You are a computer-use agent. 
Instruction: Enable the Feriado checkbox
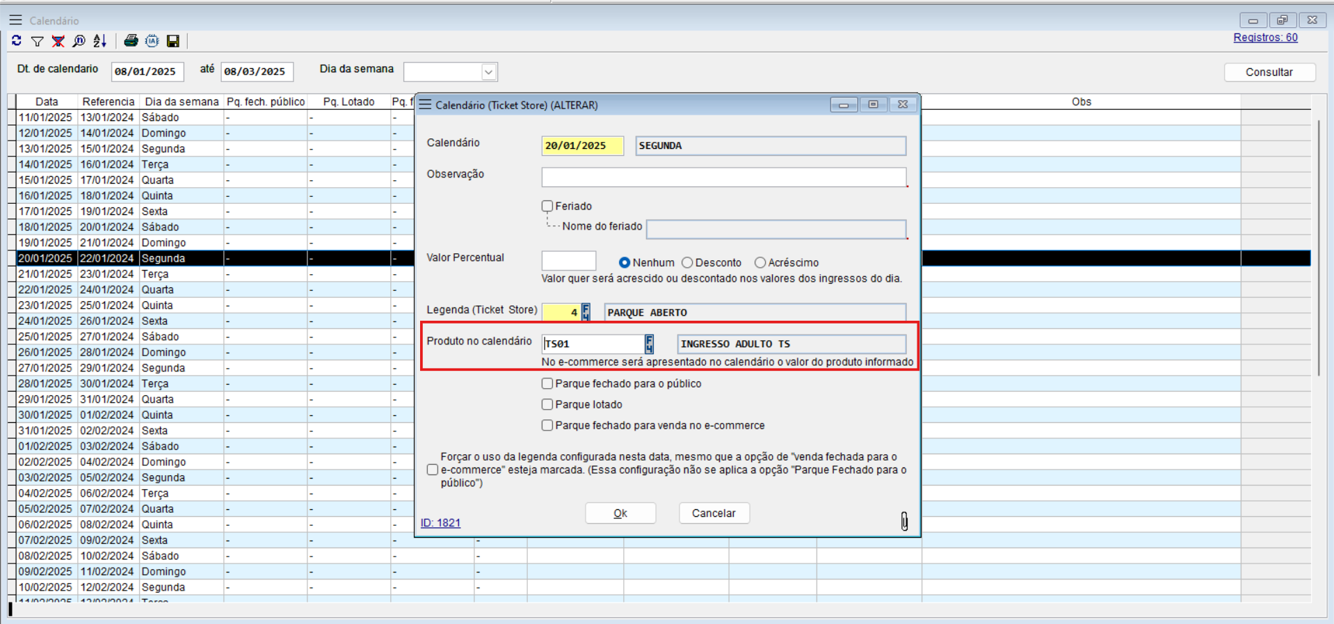547,206
